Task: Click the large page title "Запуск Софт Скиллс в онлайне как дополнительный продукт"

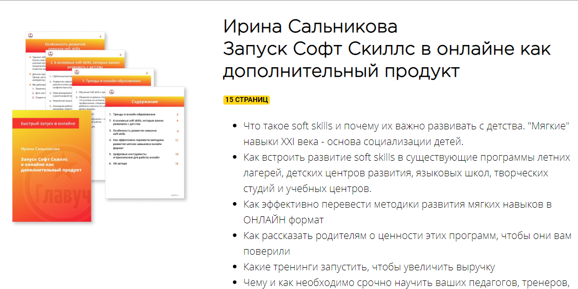Action: [387, 60]
